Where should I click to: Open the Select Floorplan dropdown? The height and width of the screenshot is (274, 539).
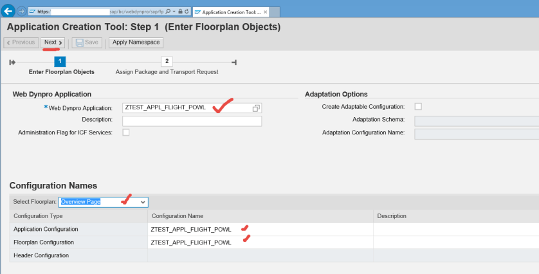pyautogui.click(x=143, y=202)
